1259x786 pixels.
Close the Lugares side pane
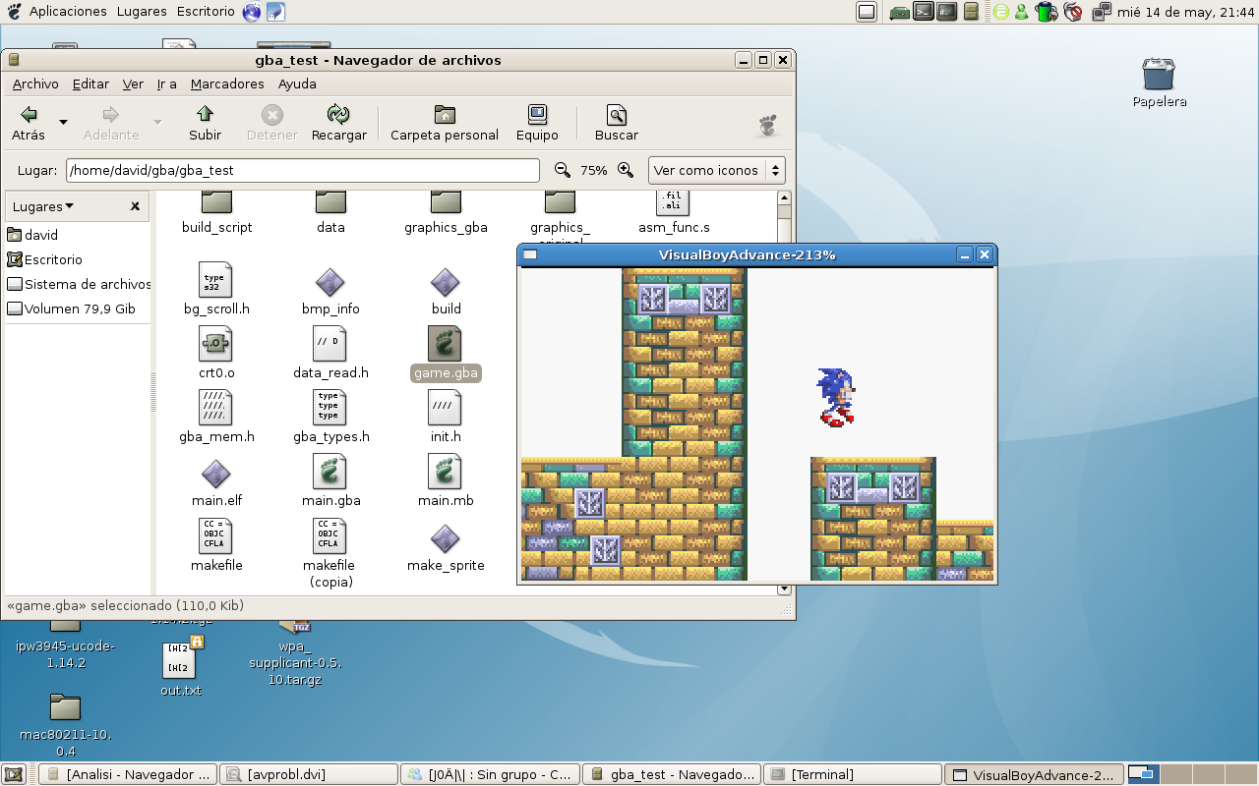(135, 206)
